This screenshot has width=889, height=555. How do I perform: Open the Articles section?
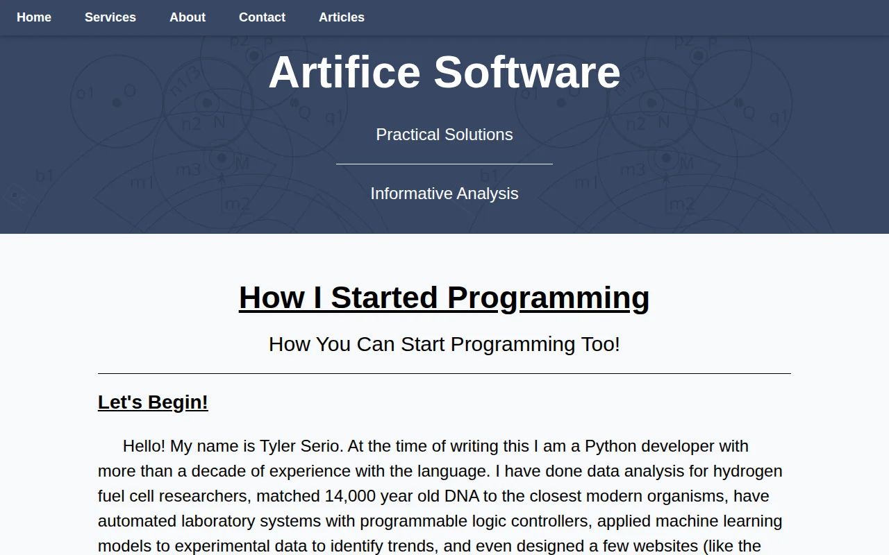[342, 17]
